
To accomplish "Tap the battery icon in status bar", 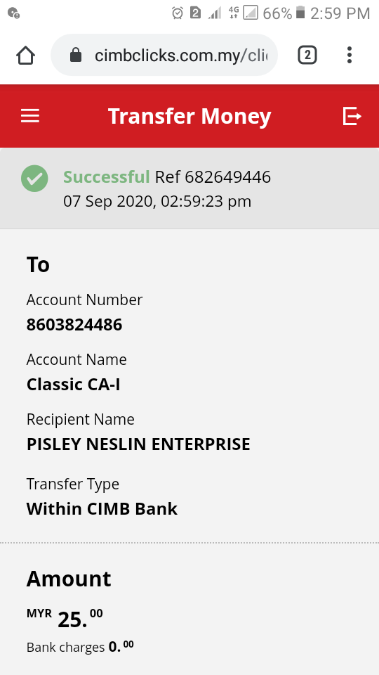I will point(300,13).
